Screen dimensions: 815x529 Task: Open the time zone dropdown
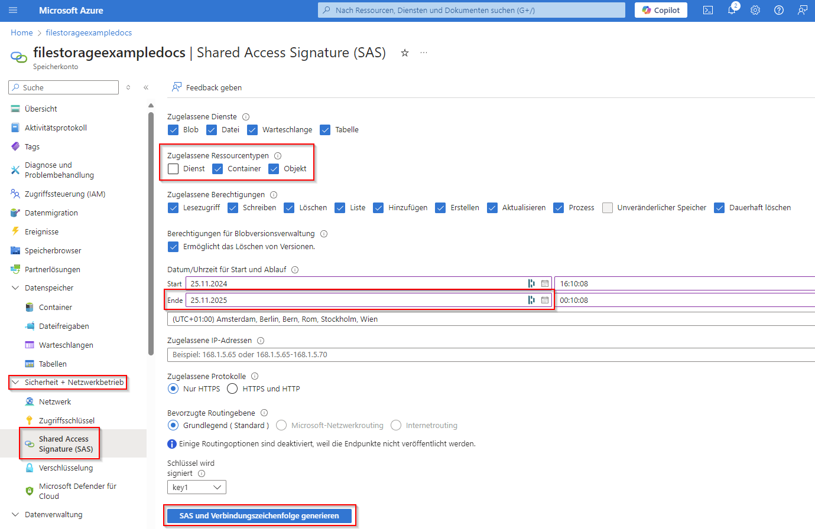click(x=491, y=319)
